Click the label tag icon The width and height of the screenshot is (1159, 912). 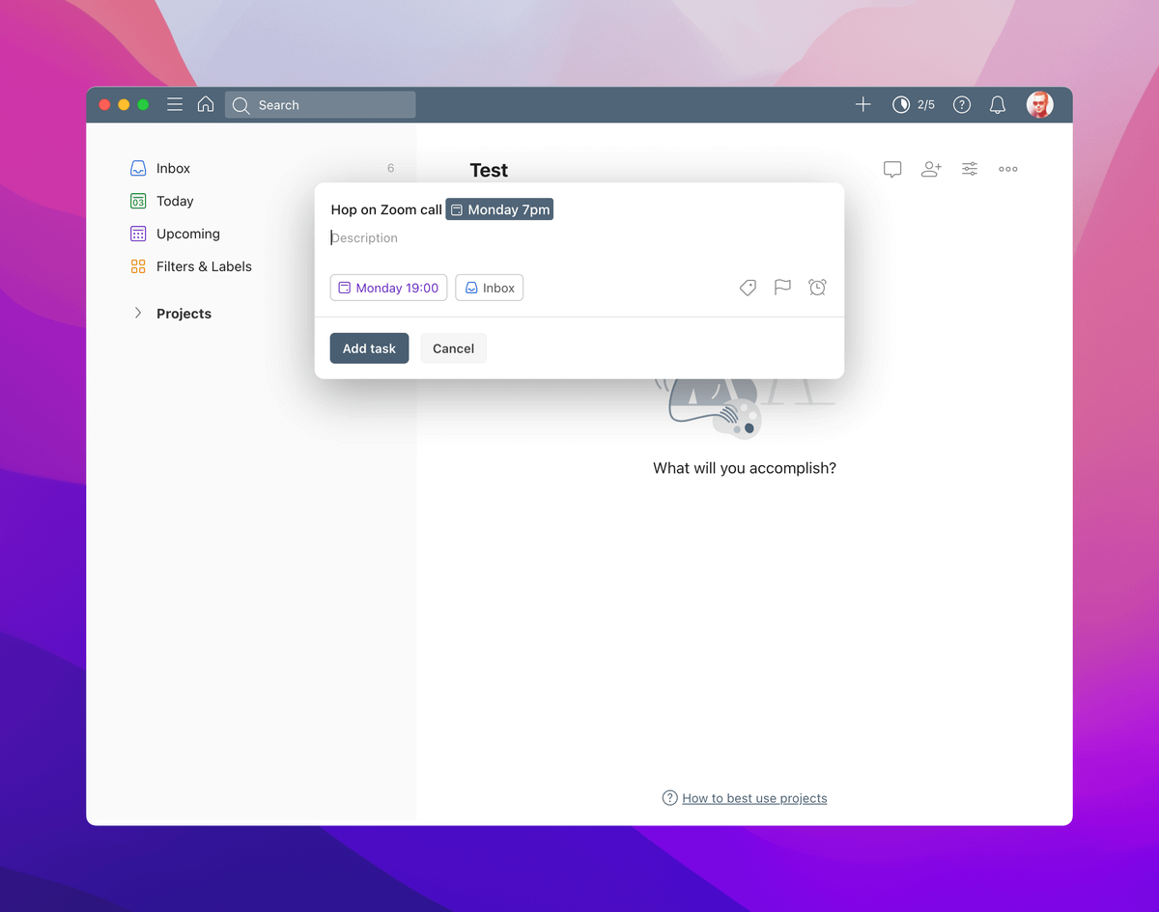coord(748,288)
